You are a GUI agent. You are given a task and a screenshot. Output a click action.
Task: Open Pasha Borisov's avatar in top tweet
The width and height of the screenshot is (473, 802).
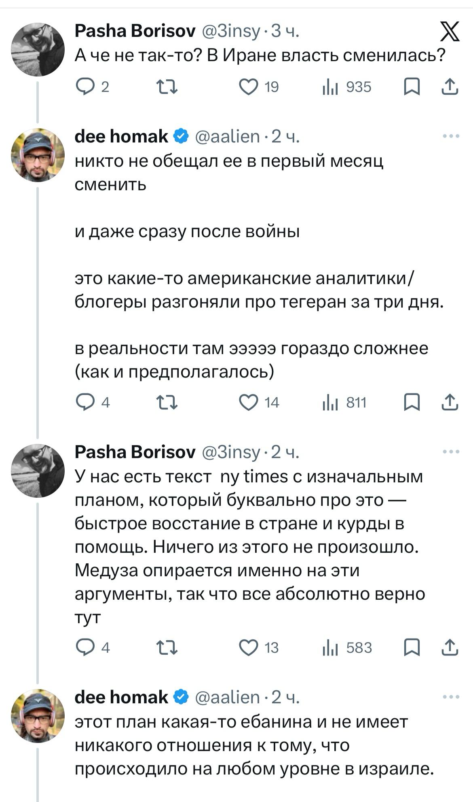pyautogui.click(x=38, y=50)
